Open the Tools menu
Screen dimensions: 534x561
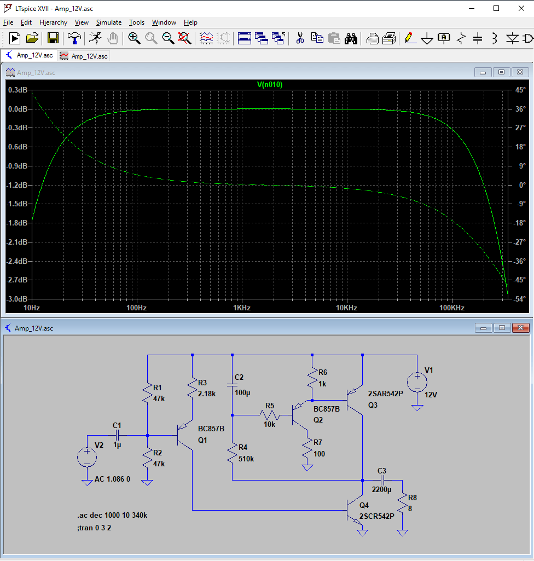point(137,22)
